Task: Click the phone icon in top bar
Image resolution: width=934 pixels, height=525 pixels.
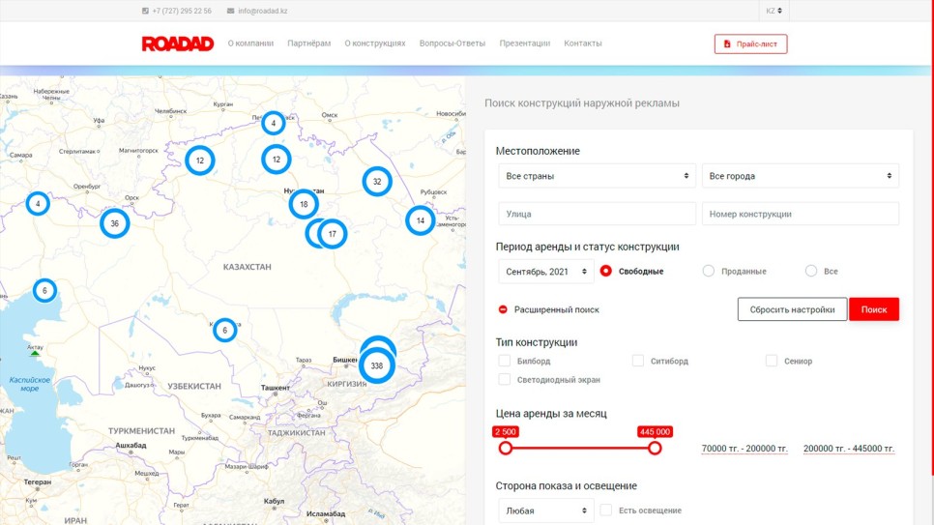Action: pos(145,11)
